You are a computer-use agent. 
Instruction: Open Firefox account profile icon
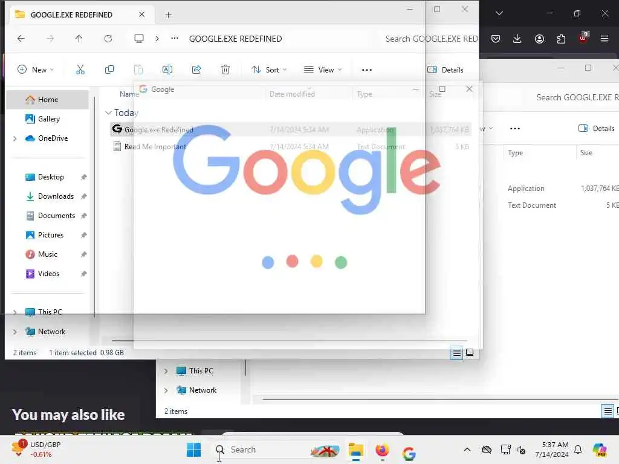tap(539, 39)
